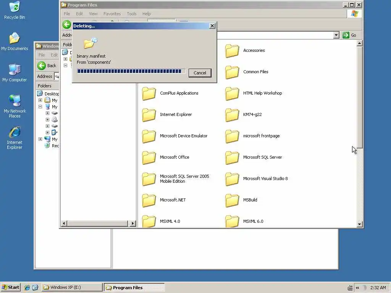Viewport: 391px width, 293px height.
Task: Click the Program Files taskbar button
Action: click(x=134, y=288)
